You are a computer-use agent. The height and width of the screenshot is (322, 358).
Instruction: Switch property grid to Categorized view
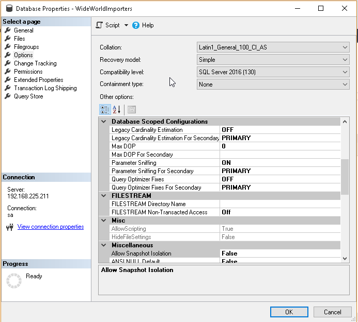[x=104, y=109]
